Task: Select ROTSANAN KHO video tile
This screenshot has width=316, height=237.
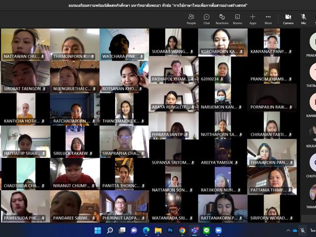Action: coord(124,77)
